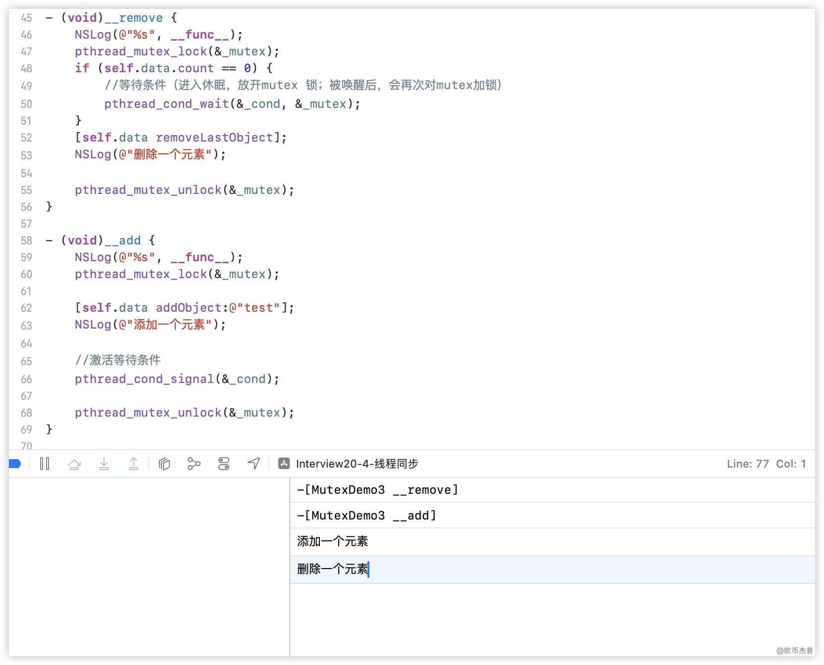
Task: Click line number 50 in the gutter
Action: [x=26, y=104]
